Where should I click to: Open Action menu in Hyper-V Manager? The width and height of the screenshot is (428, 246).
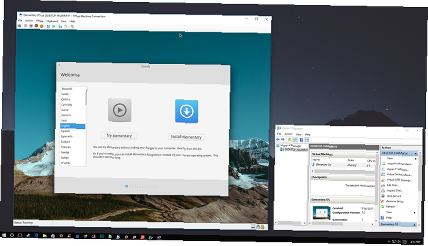tap(288, 134)
